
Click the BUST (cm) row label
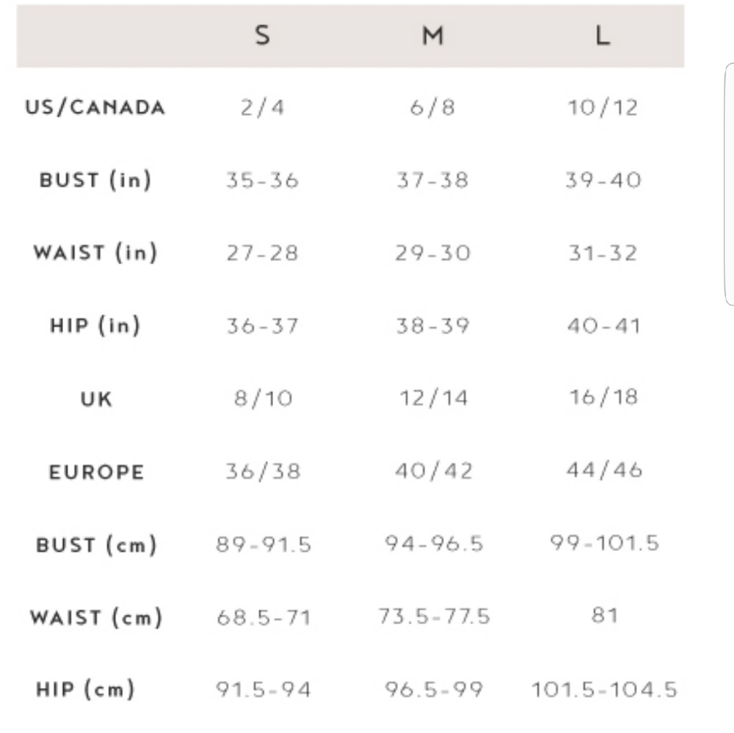pyautogui.click(x=96, y=545)
